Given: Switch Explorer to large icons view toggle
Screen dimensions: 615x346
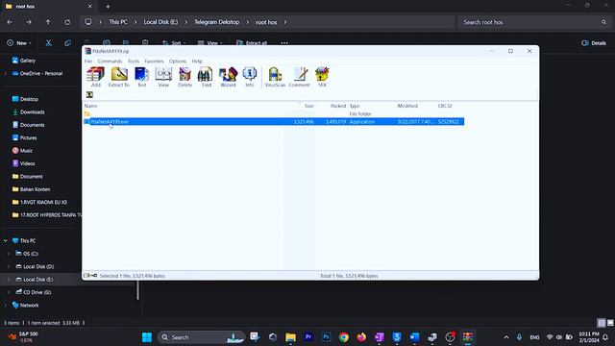Looking at the screenshot, I should click(610, 323).
